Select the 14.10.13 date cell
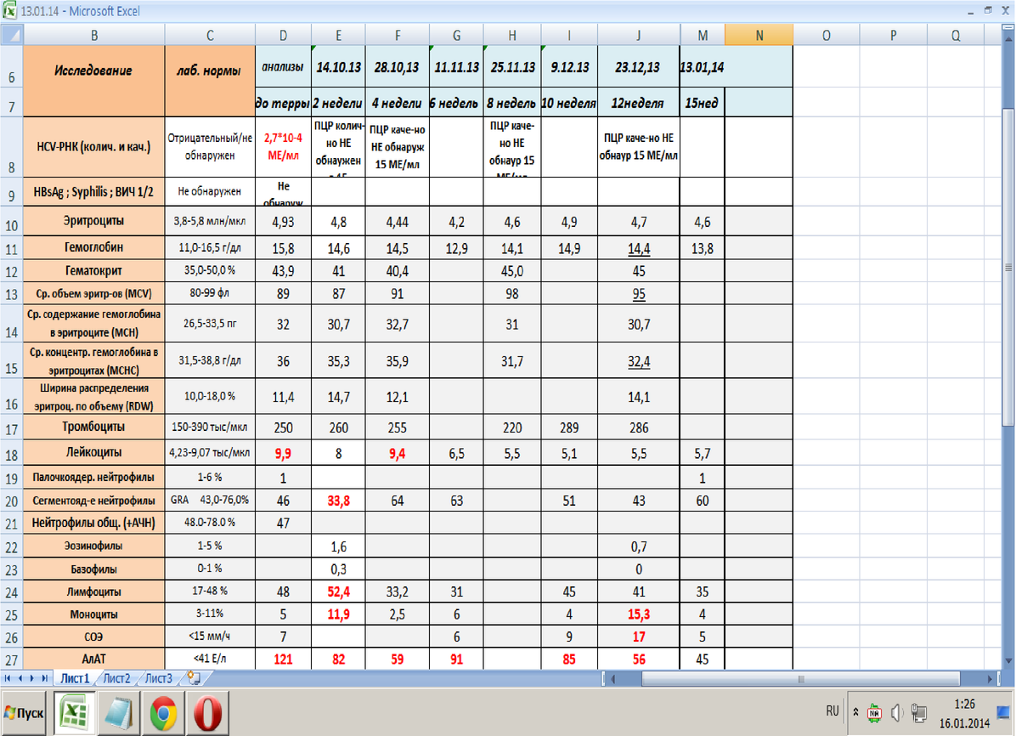The image size is (1016, 736). (x=338, y=67)
